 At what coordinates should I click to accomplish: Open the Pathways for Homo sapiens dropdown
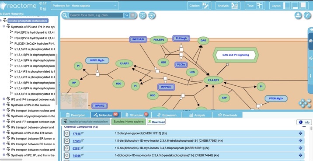pos(85,6)
